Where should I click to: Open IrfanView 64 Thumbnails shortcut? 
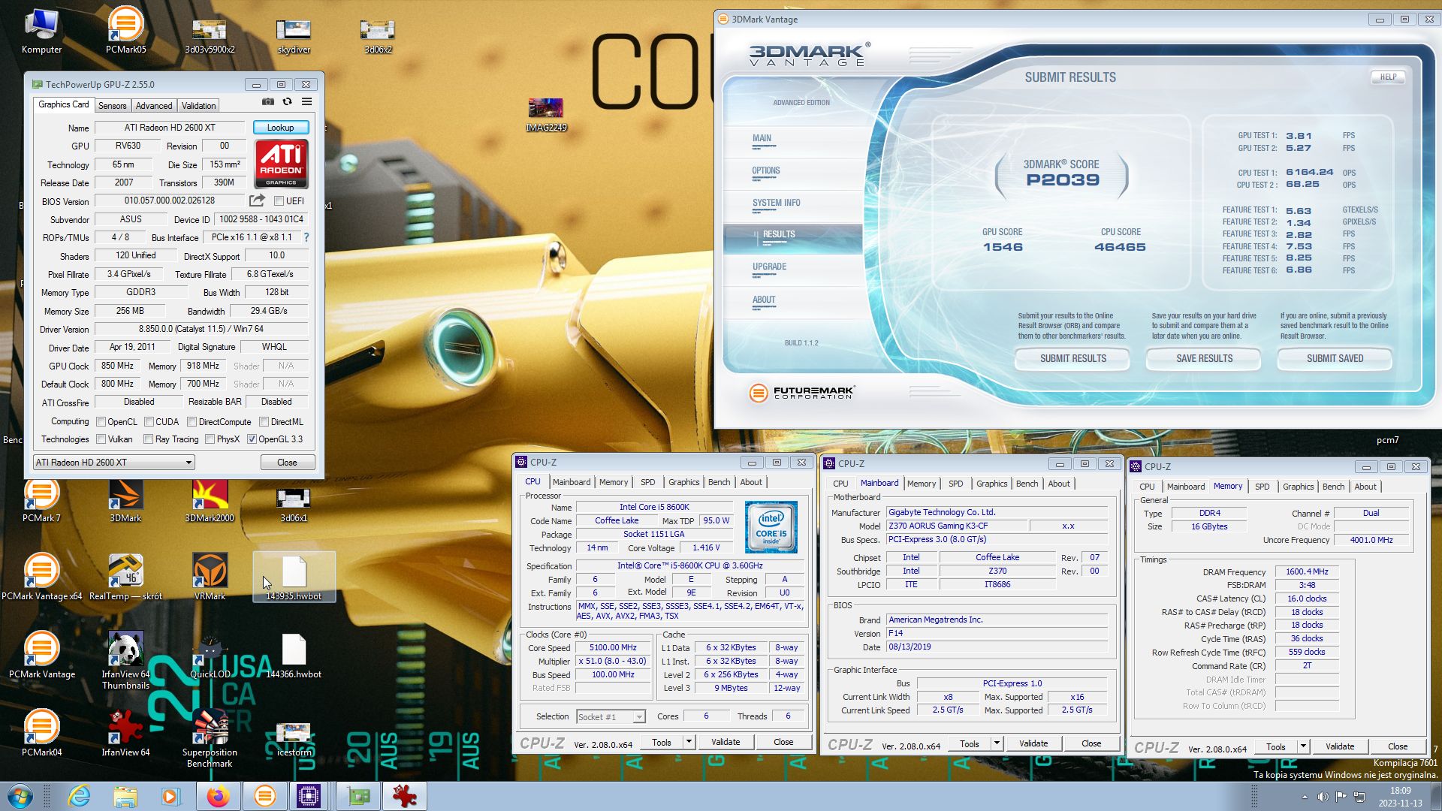[125, 661]
